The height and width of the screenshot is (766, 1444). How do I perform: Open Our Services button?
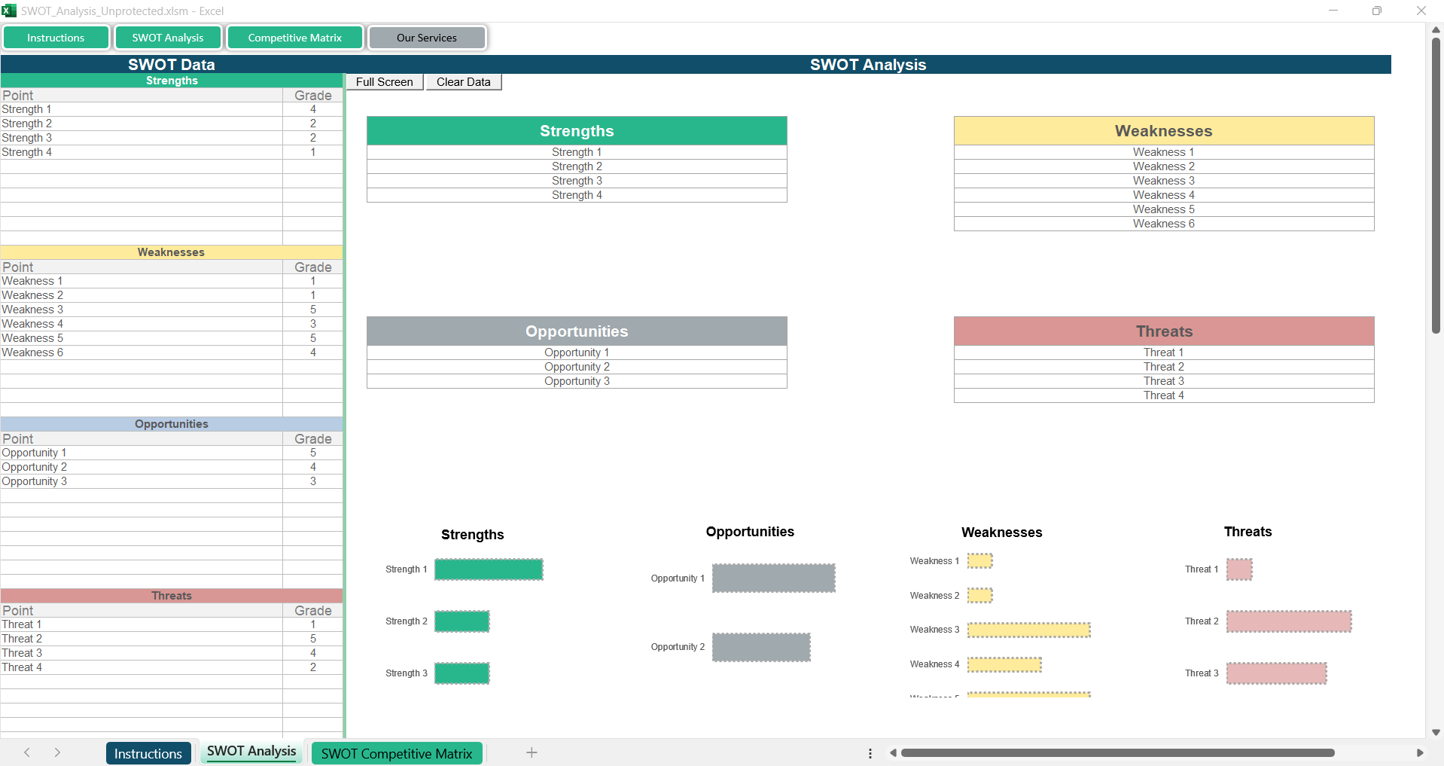click(426, 38)
